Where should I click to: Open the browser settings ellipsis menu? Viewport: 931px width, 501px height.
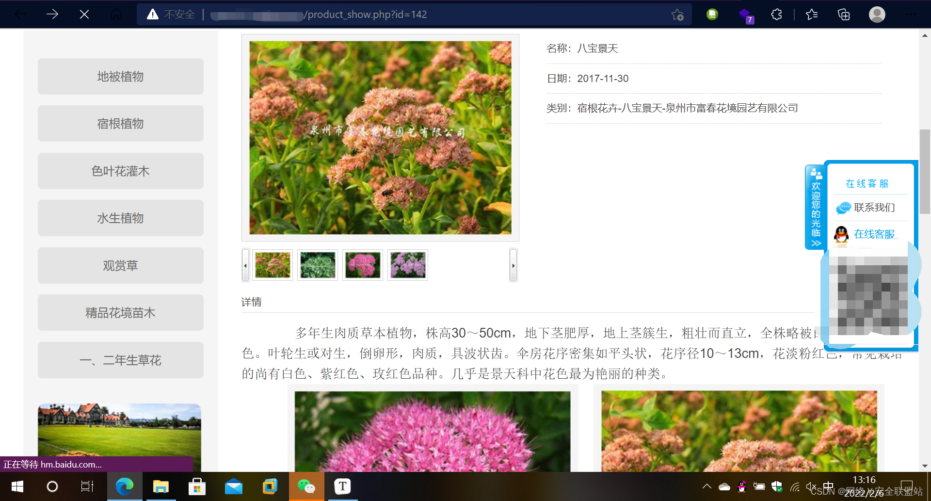pyautogui.click(x=911, y=15)
